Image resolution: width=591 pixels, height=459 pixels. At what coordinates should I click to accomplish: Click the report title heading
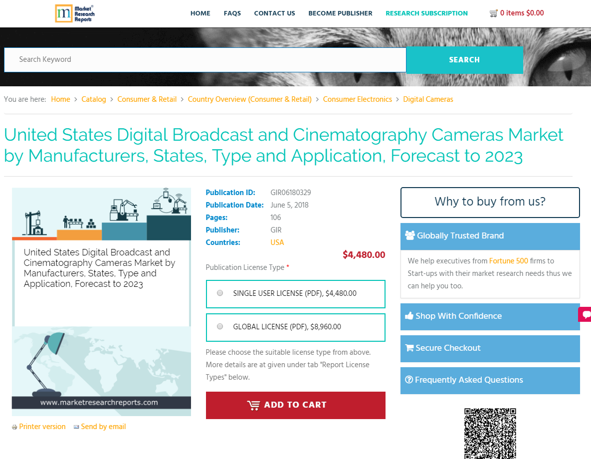tap(283, 145)
